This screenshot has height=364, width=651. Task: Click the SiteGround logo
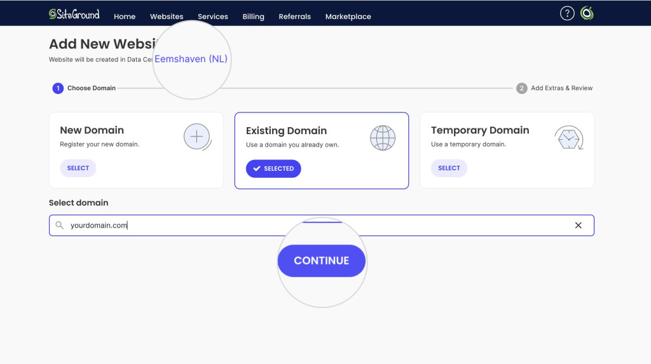click(74, 15)
